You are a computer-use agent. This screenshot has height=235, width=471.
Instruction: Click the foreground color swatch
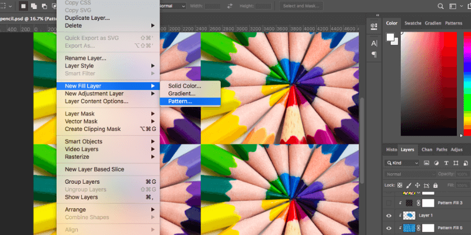point(390,37)
